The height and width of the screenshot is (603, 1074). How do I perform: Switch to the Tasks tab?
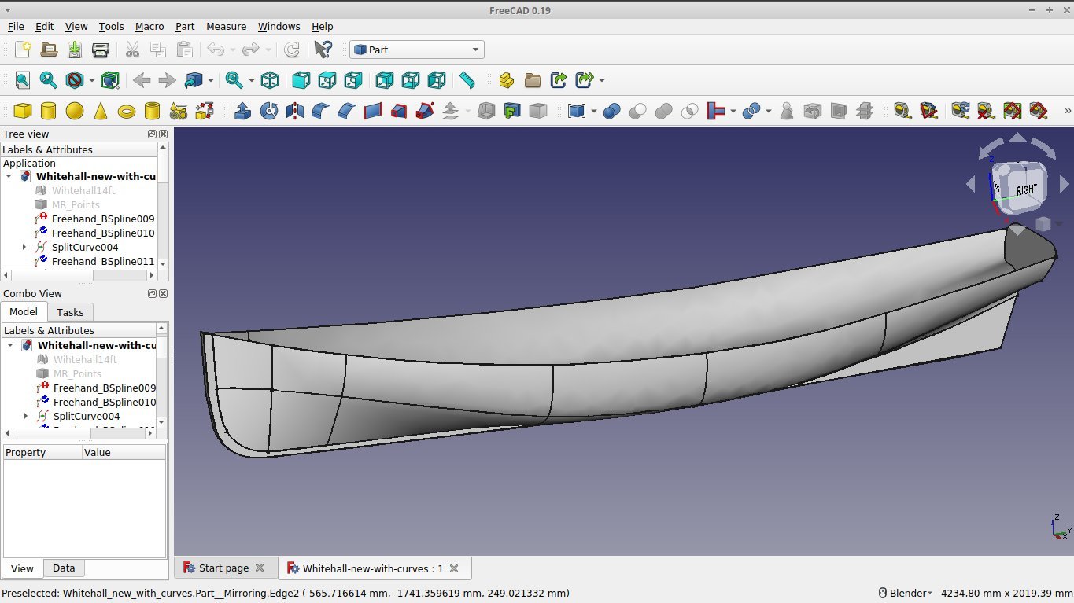coord(70,312)
